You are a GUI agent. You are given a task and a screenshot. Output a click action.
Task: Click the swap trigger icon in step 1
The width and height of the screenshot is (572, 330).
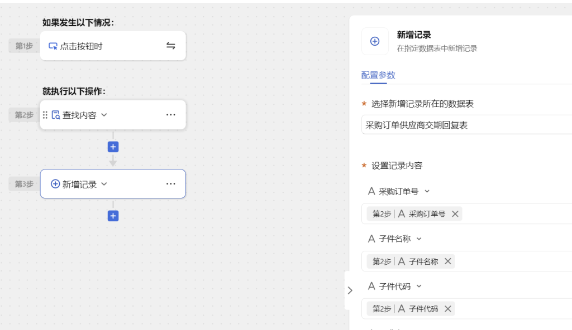tap(171, 46)
